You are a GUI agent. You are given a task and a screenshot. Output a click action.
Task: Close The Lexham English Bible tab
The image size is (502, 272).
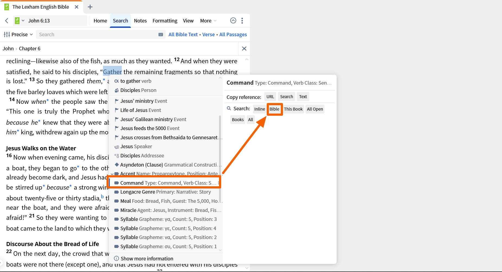[77, 7]
